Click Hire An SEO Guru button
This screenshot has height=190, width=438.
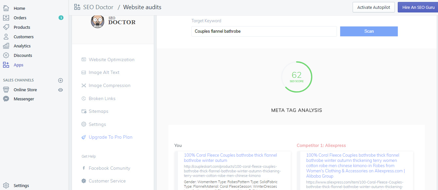(x=418, y=7)
